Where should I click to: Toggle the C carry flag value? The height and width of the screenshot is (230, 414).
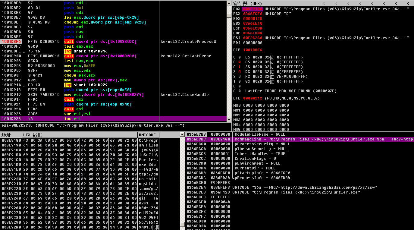(239, 57)
